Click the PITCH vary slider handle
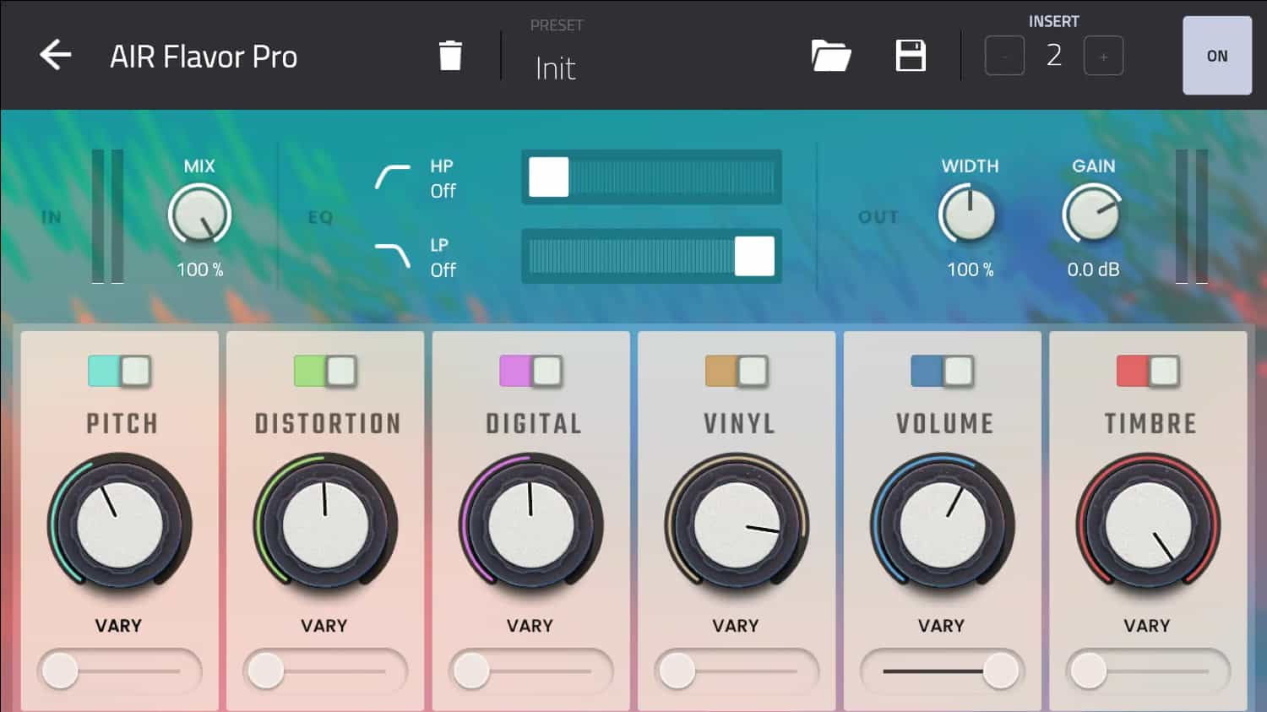Viewport: 1267px width, 712px height. click(60, 671)
